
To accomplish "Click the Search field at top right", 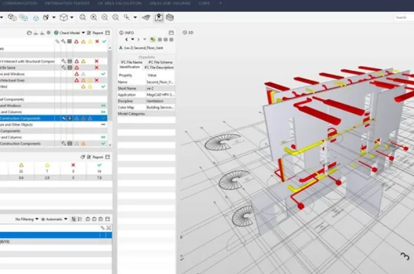I will click(x=404, y=17).
